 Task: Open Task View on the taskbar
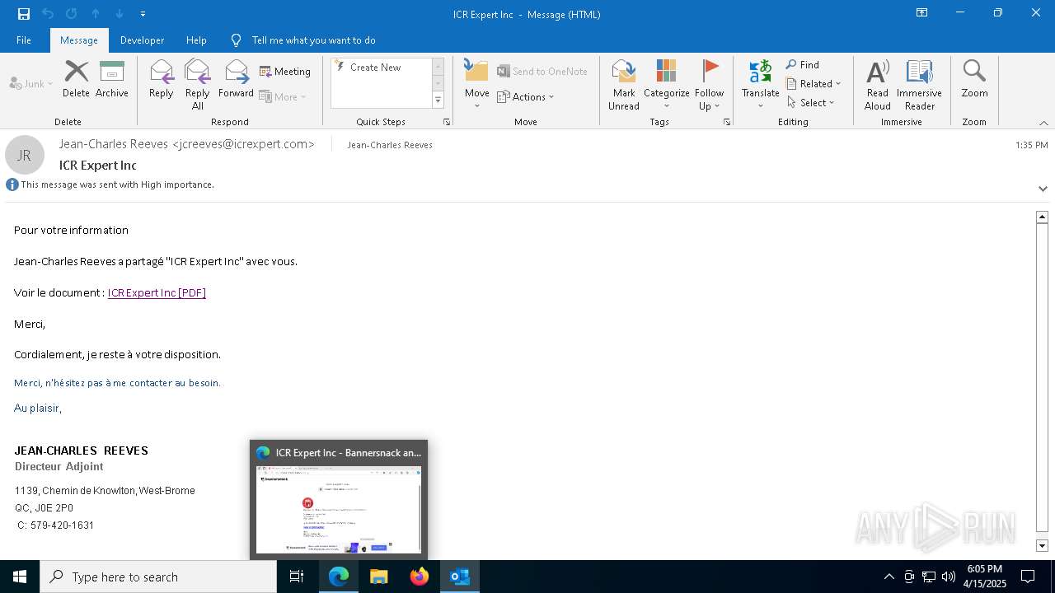297,577
